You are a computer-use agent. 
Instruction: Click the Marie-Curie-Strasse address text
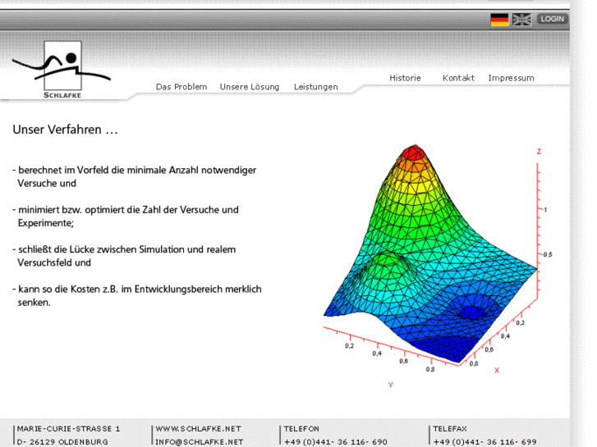click(x=68, y=429)
